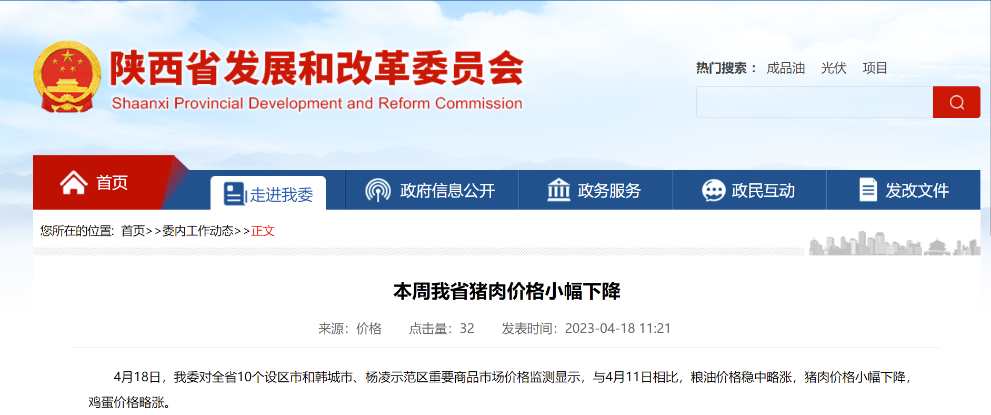This screenshot has height=415, width=991.
Task: Select the 政务服务 menu item
Action: tap(609, 190)
